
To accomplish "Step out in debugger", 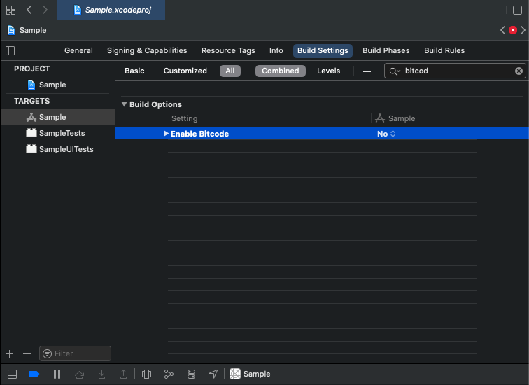I will (x=123, y=374).
